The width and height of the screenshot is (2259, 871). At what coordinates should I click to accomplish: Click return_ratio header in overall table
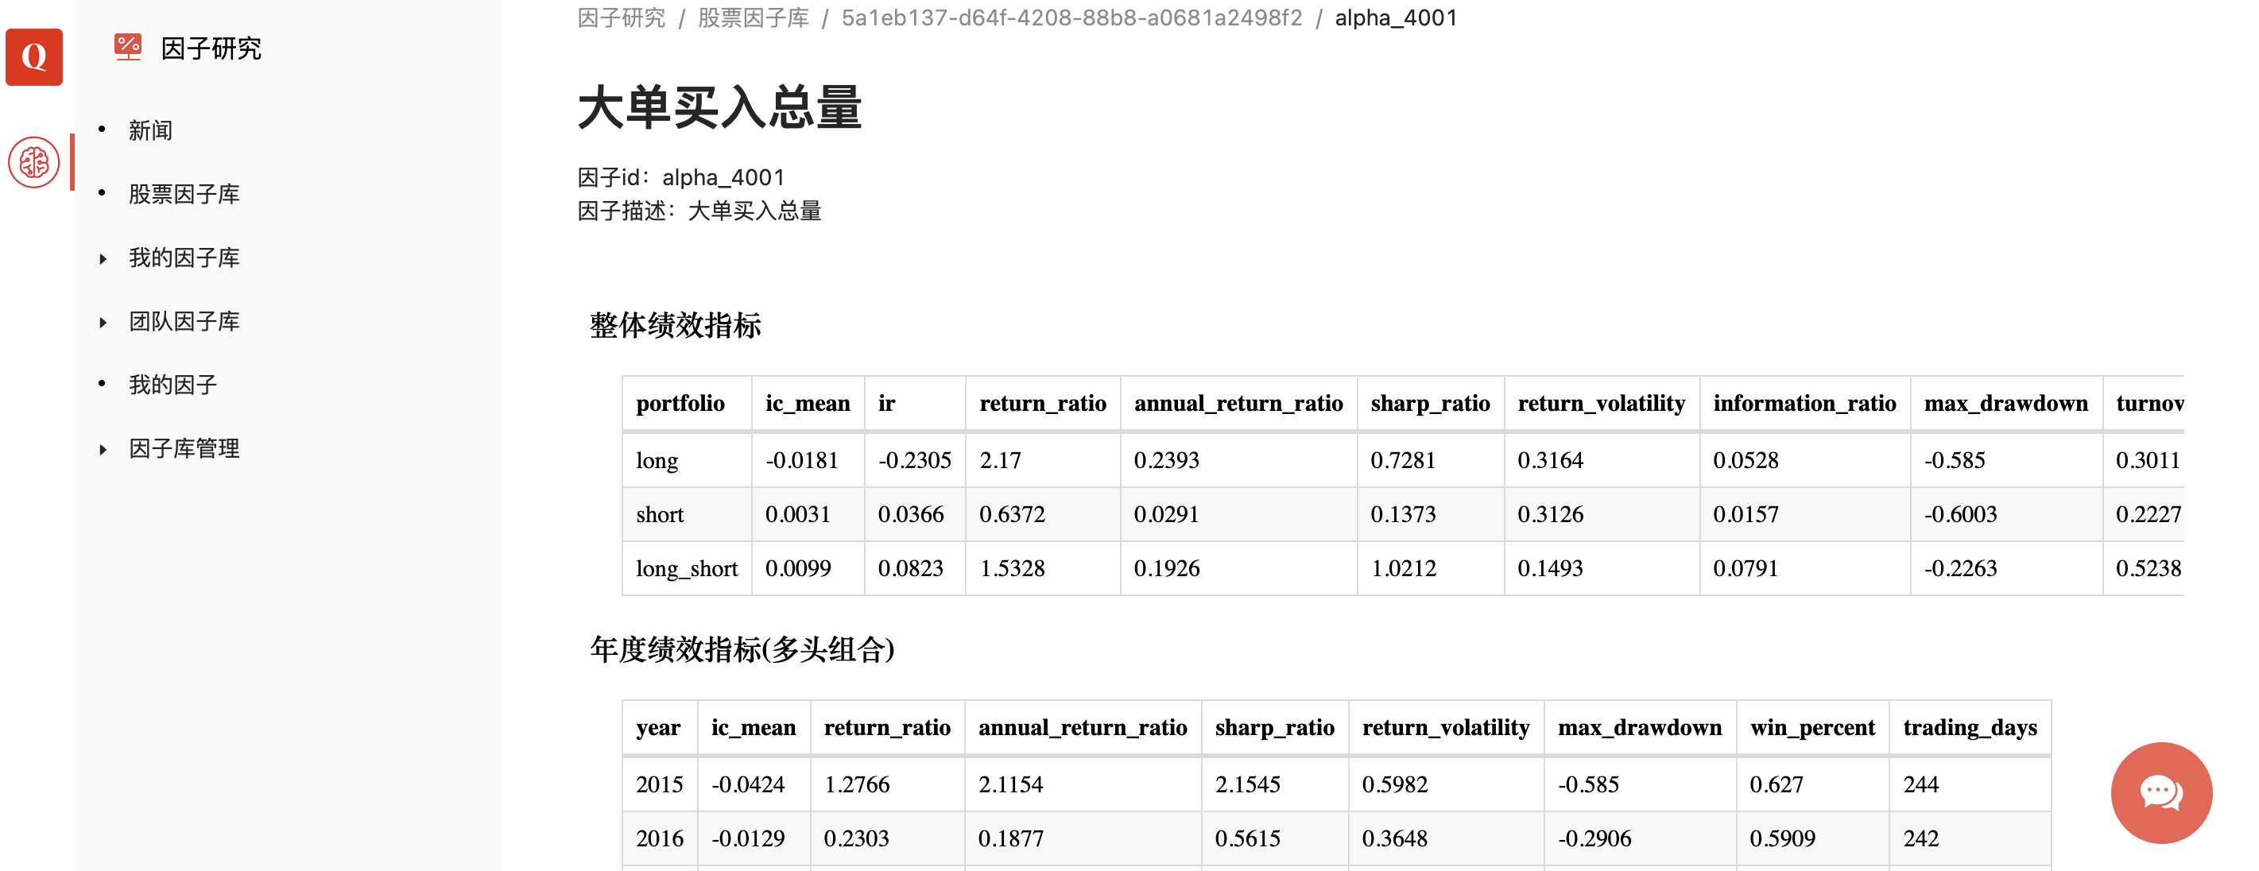click(x=1043, y=404)
